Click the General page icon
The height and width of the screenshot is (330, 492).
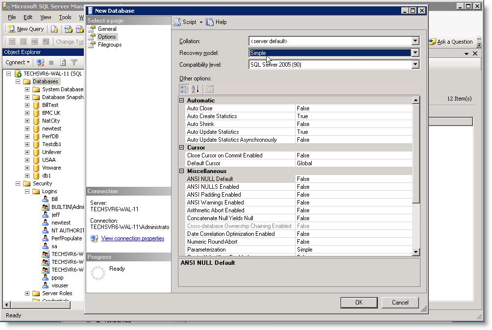pos(92,29)
